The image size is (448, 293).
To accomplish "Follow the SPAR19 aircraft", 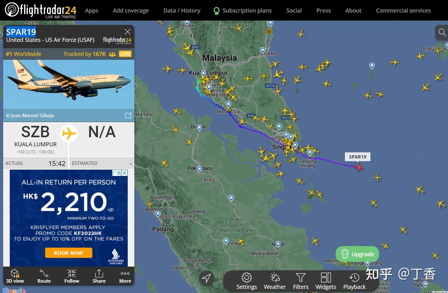I will [72, 276].
